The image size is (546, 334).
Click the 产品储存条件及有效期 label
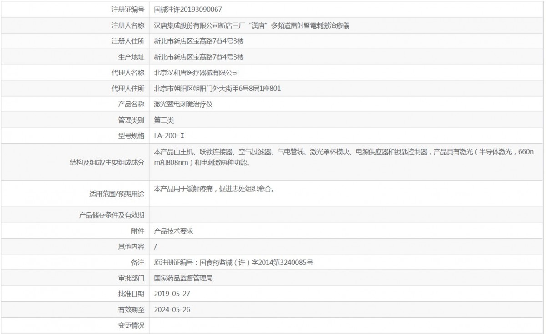click(x=112, y=215)
